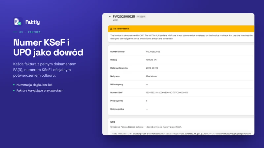Click the #1023 identifier under the heading
This screenshot has height=148, width=264.
tap(115, 20)
